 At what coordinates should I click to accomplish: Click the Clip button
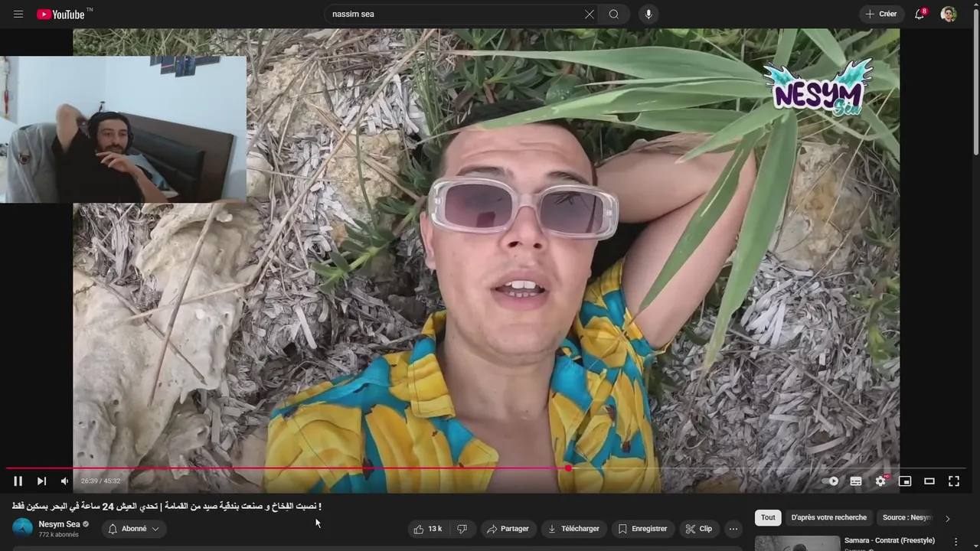[x=699, y=529]
